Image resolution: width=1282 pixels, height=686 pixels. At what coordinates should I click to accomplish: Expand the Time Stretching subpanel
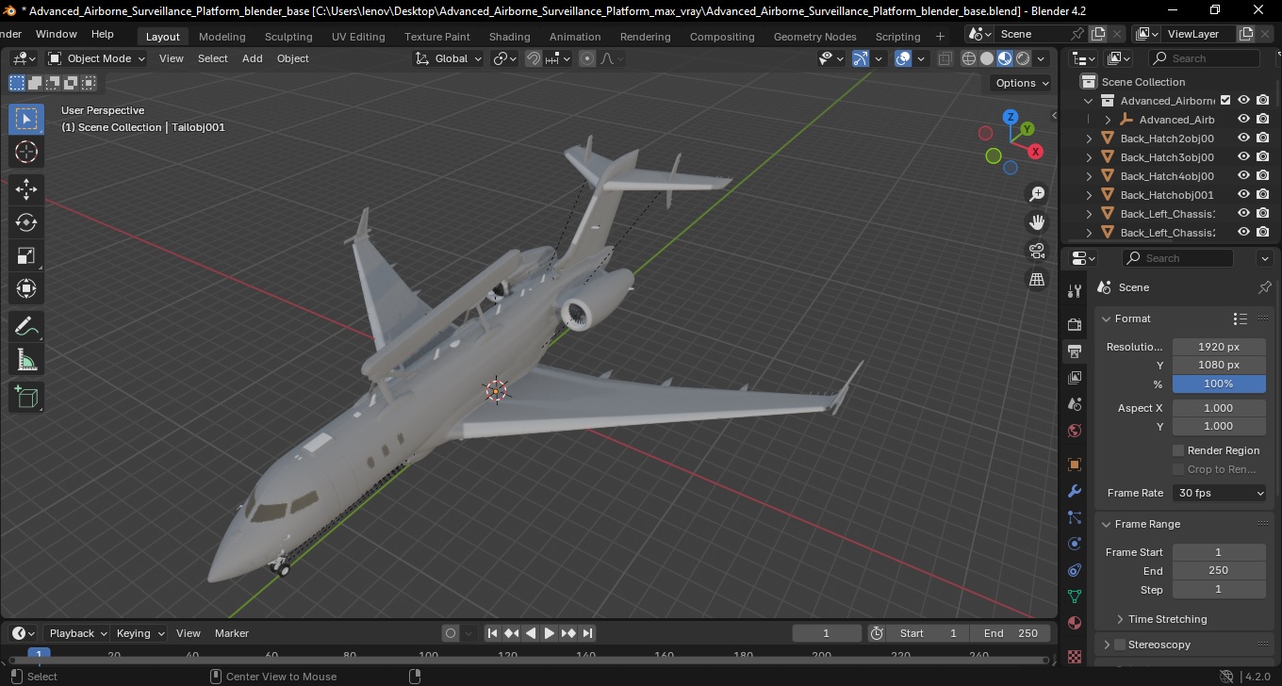pyautogui.click(x=1120, y=619)
